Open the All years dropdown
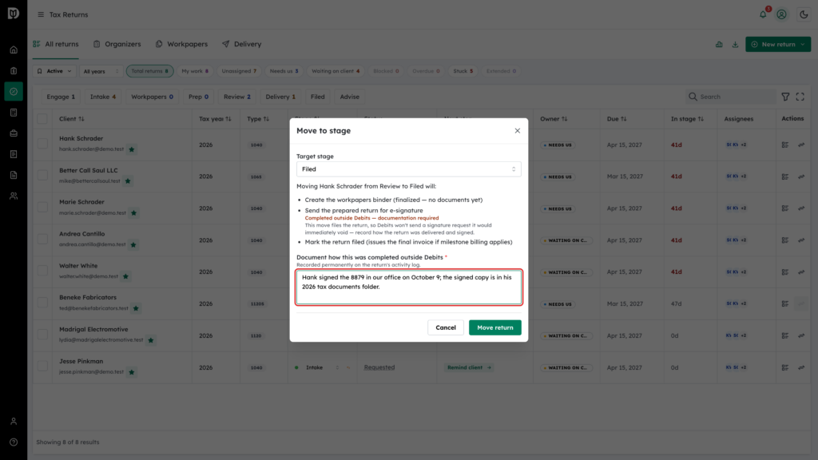The image size is (818, 460). 101,71
